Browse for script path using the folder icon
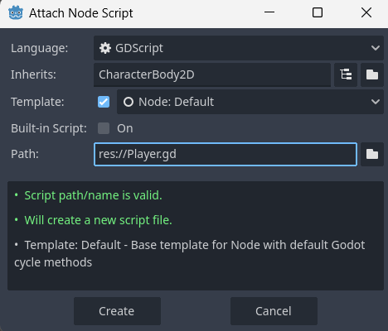The height and width of the screenshot is (331, 388). 372,154
